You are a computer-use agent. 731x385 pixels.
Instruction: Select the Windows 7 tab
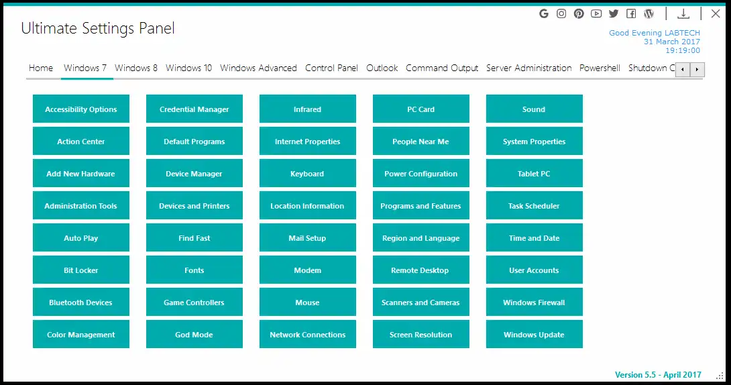[x=85, y=68]
